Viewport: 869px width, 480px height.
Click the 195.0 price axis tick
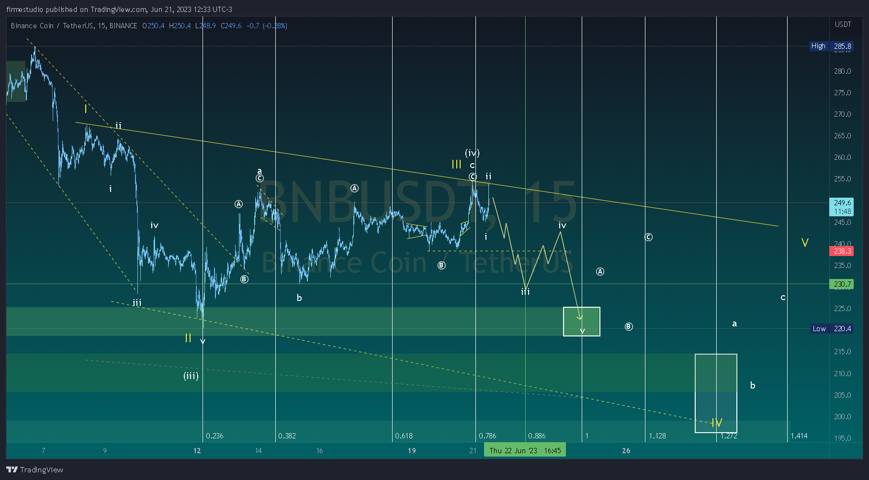click(x=843, y=438)
